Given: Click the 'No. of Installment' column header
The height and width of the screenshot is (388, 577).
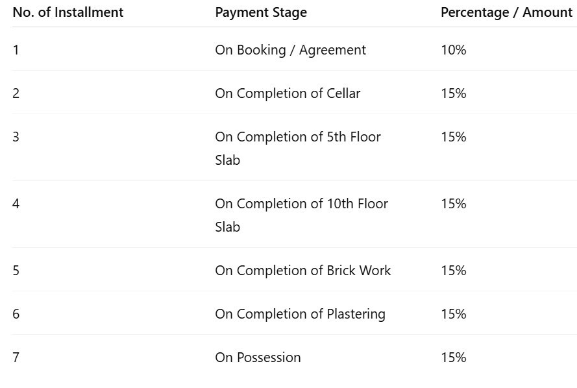Looking at the screenshot, I should [x=68, y=12].
